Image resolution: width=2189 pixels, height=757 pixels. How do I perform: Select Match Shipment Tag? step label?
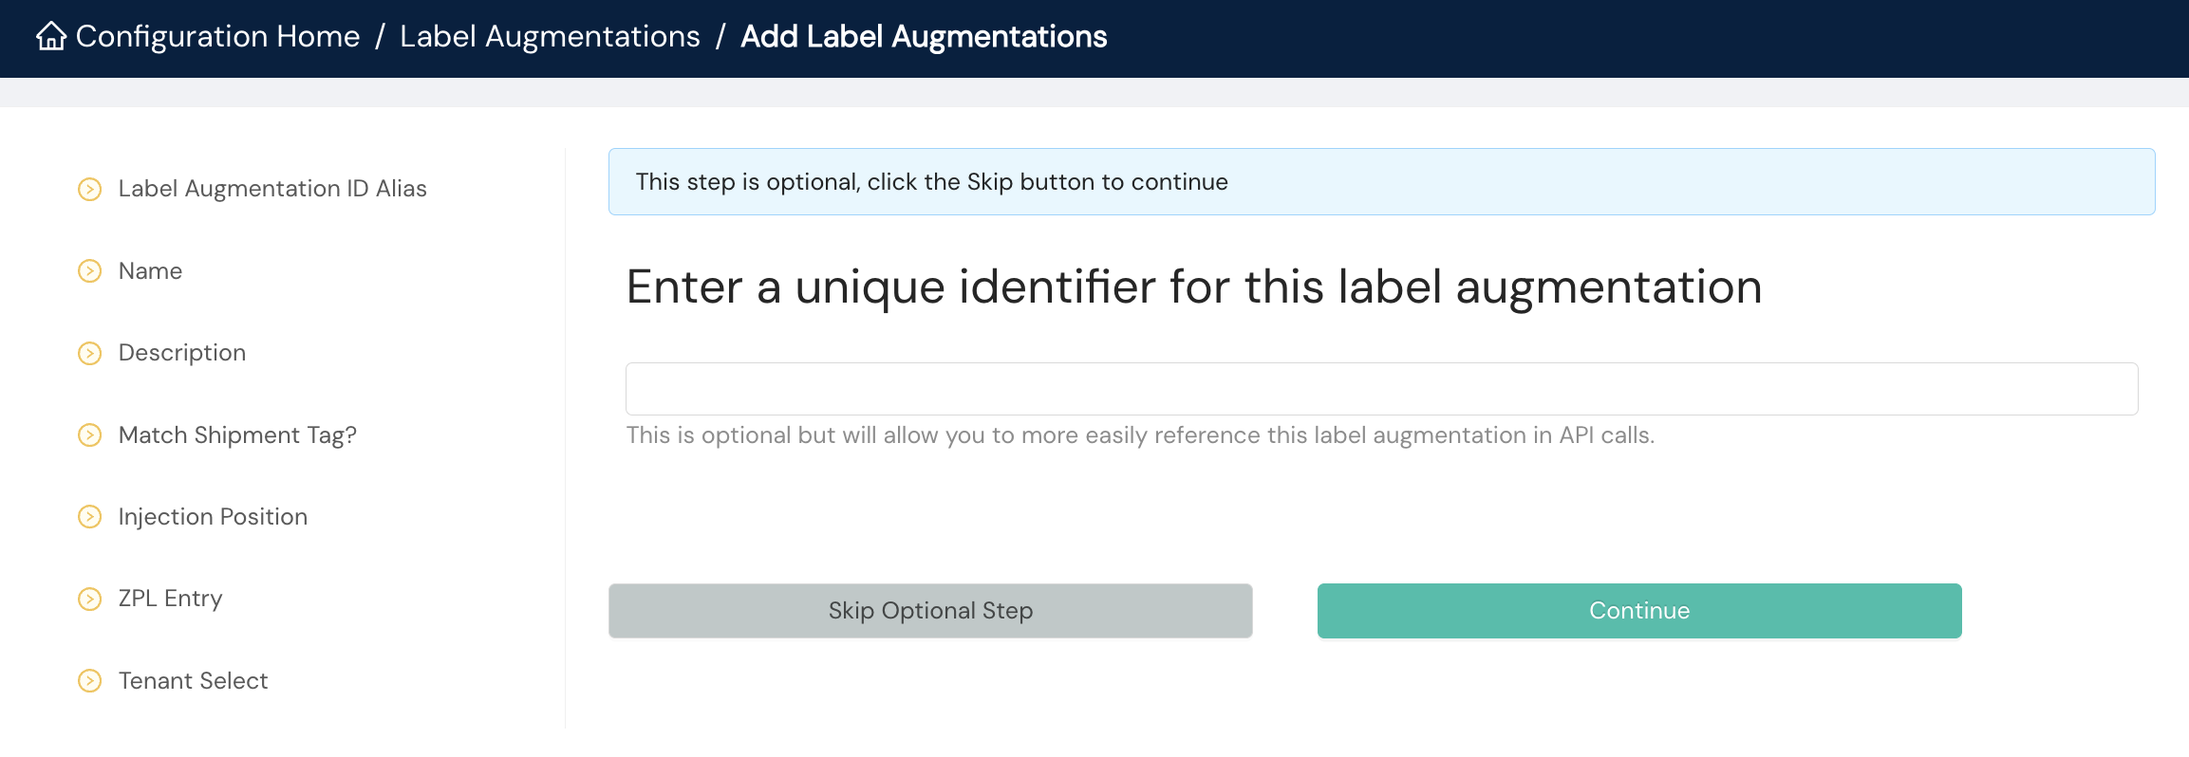coord(237,435)
